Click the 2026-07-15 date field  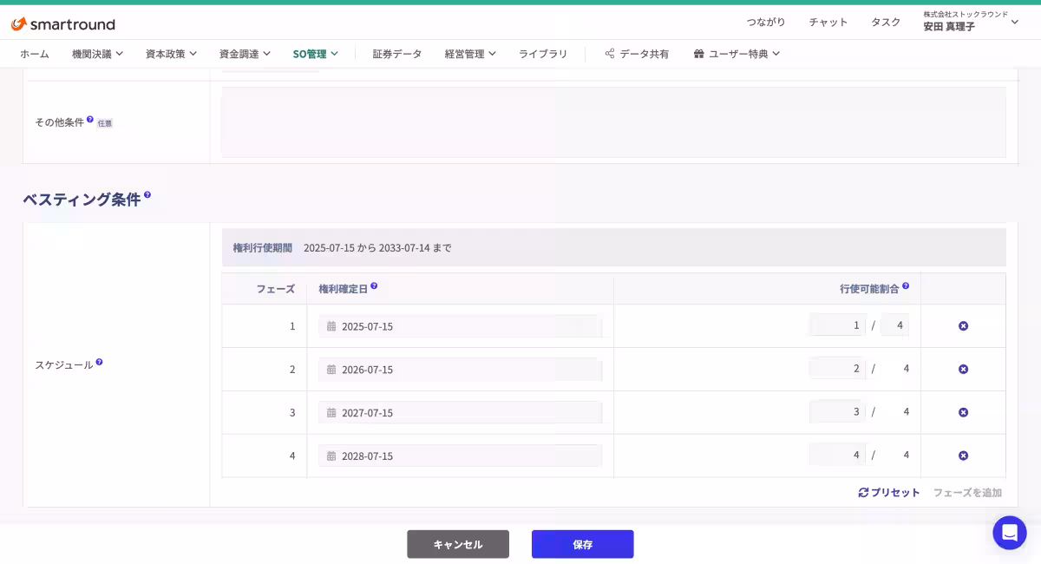[460, 370]
